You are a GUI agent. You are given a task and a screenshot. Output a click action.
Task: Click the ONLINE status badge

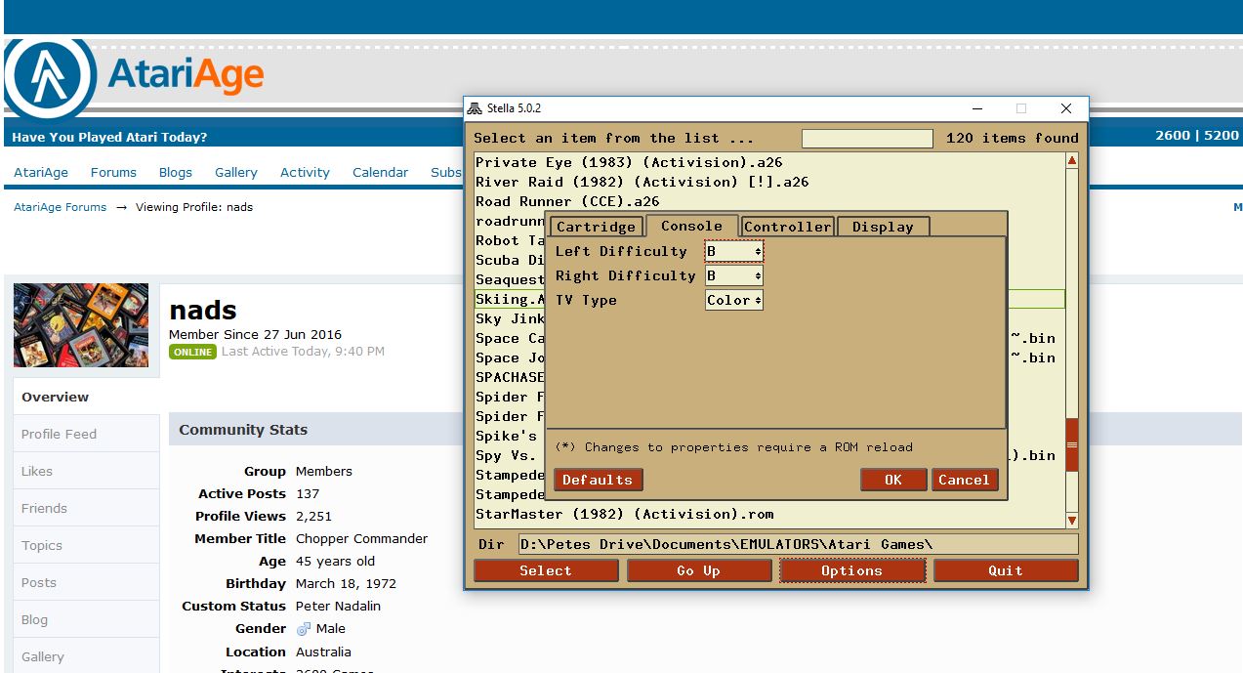[x=192, y=352]
